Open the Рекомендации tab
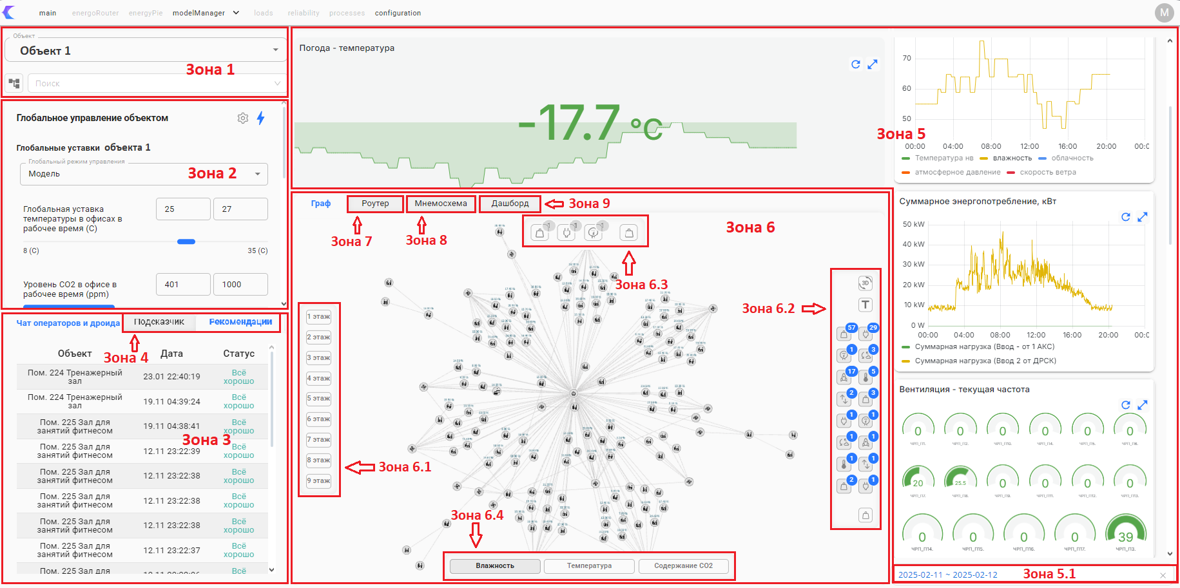 pyautogui.click(x=240, y=322)
